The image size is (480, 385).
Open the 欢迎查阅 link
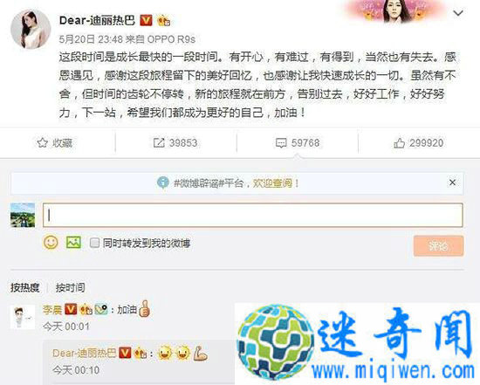(x=272, y=183)
